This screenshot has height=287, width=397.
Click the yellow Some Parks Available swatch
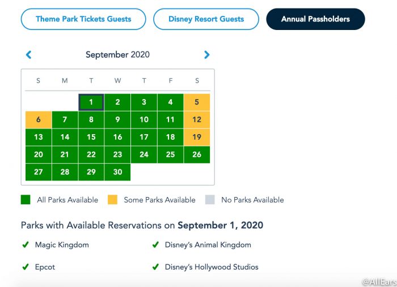coord(112,200)
